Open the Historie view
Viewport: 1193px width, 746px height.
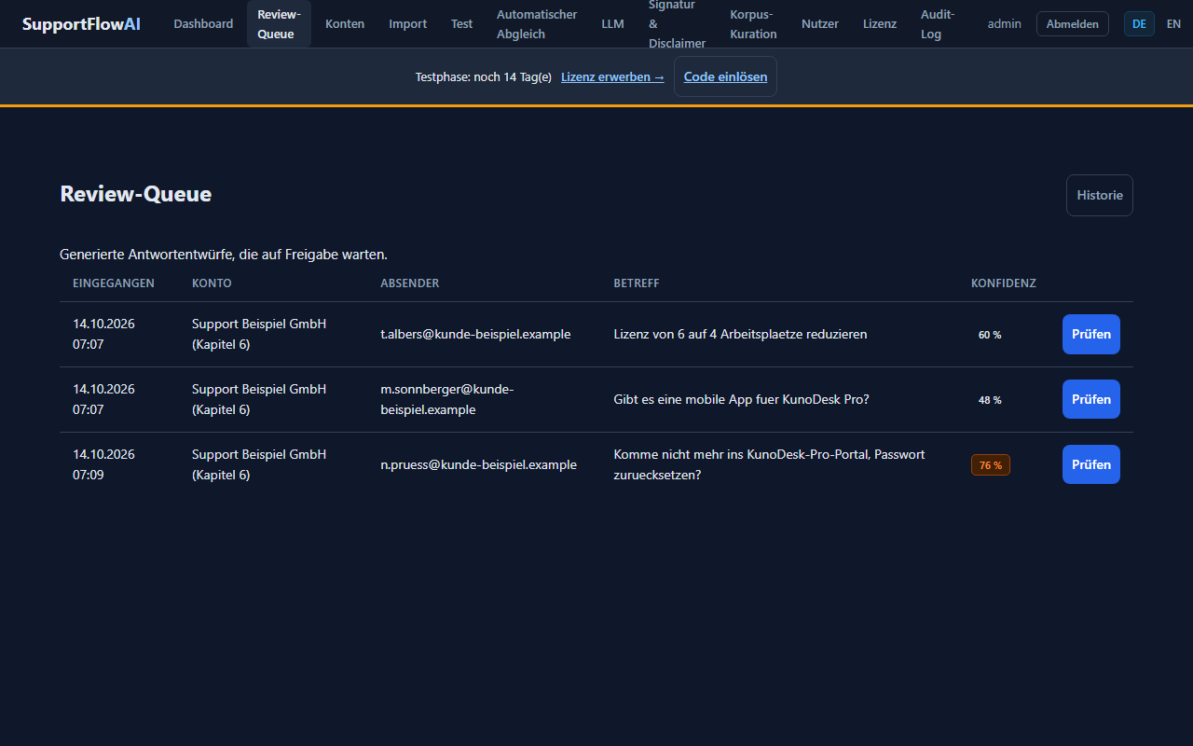pyautogui.click(x=1100, y=196)
